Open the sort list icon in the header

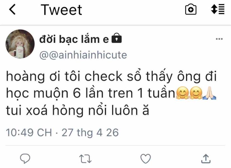pos(218,9)
